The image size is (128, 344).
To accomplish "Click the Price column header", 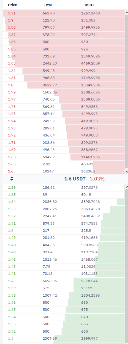I will pyautogui.click(x=13, y=5).
